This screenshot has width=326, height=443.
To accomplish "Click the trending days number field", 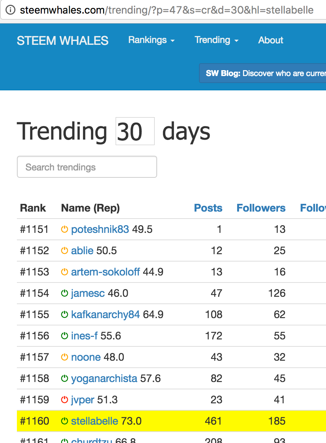I will click(x=135, y=131).
